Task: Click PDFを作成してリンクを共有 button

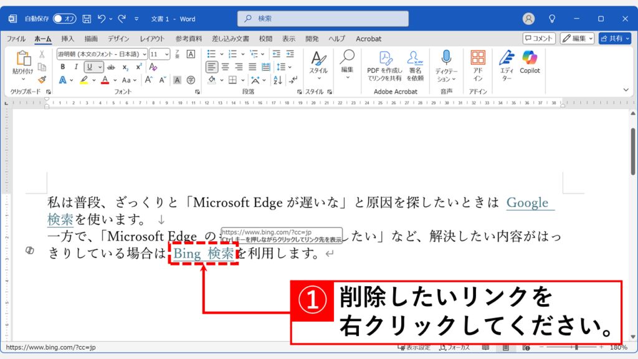Action: click(x=384, y=66)
